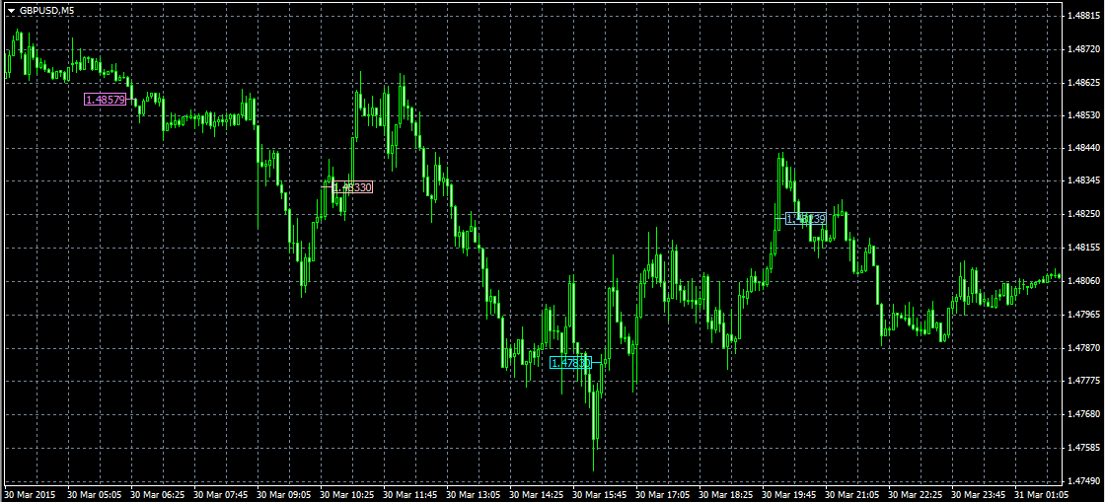Click the 30 Mar 11:45 time label

coord(409,494)
